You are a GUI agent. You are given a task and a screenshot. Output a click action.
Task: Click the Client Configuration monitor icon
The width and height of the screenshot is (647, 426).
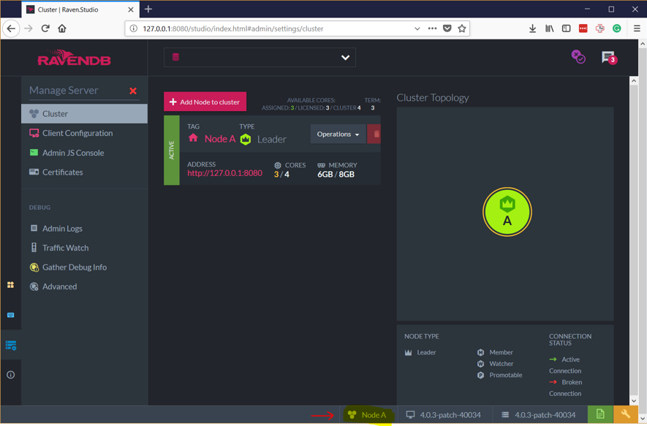click(34, 133)
